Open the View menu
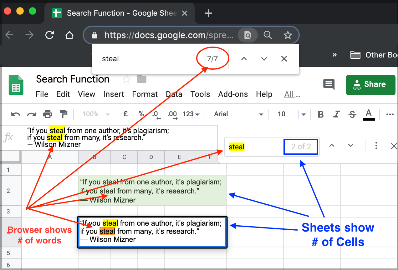398x270 pixels. click(86, 94)
